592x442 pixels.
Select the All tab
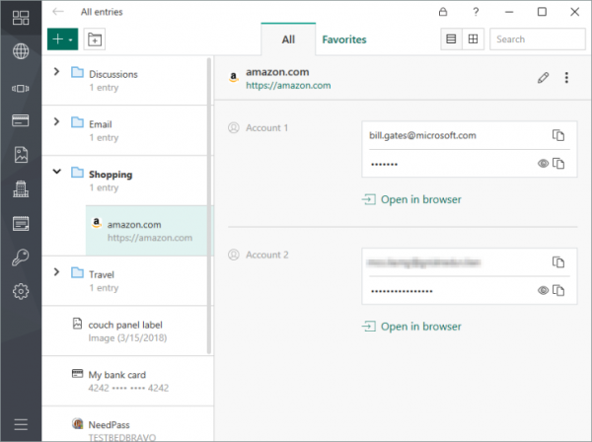288,39
